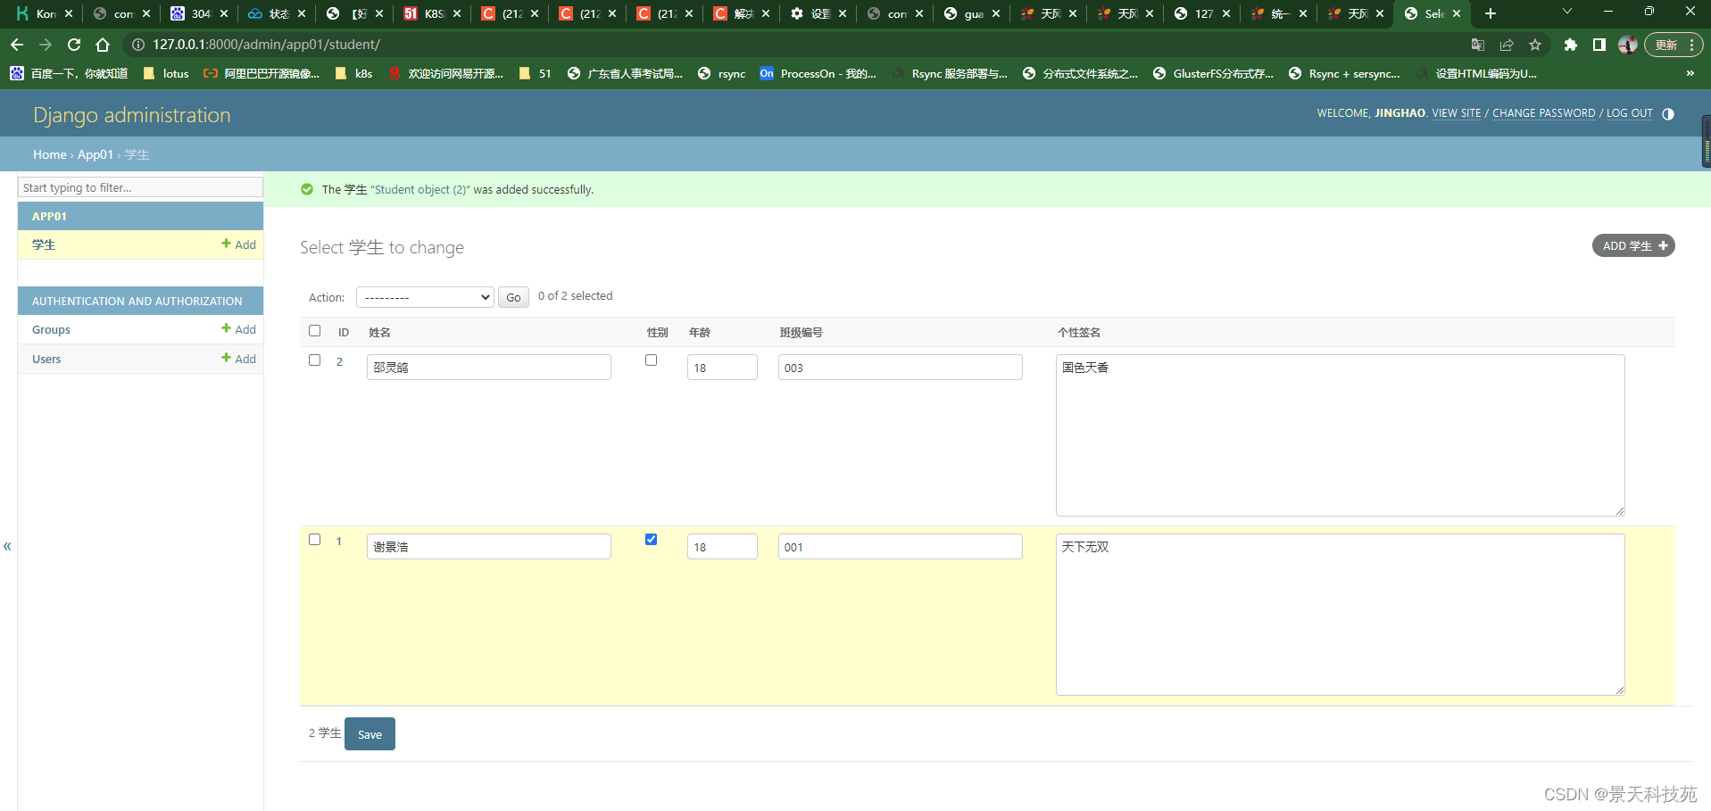Click the browser profile avatar icon

click(1628, 45)
